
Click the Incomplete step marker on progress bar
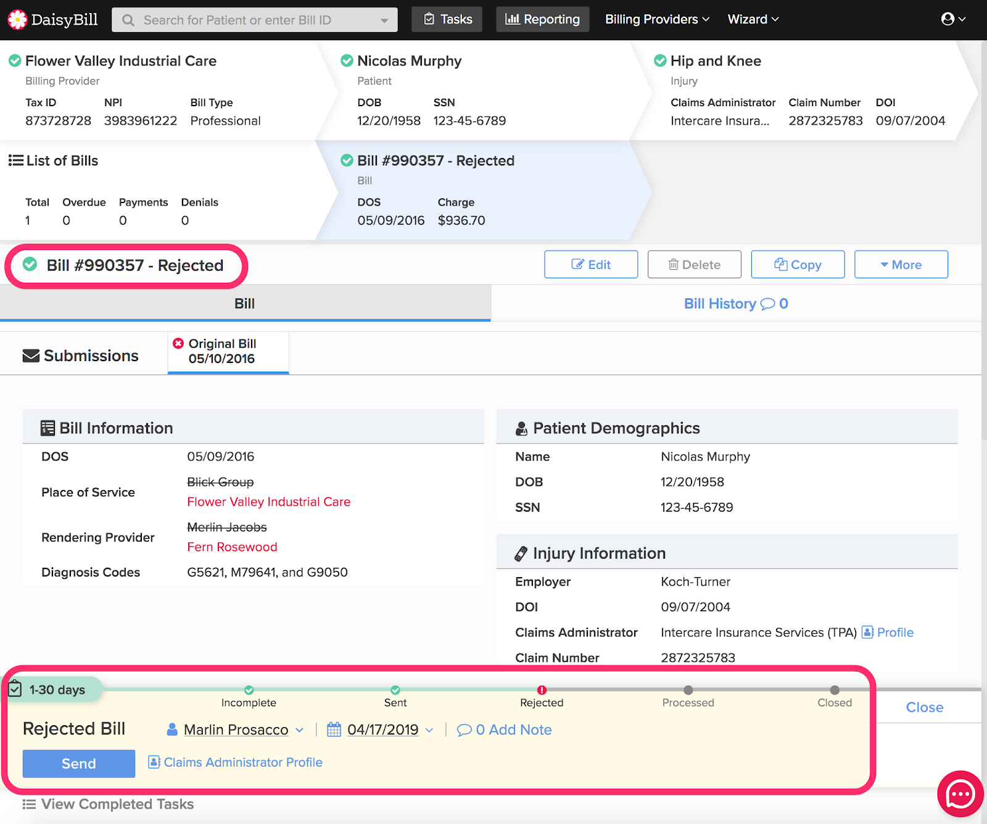coord(249,690)
